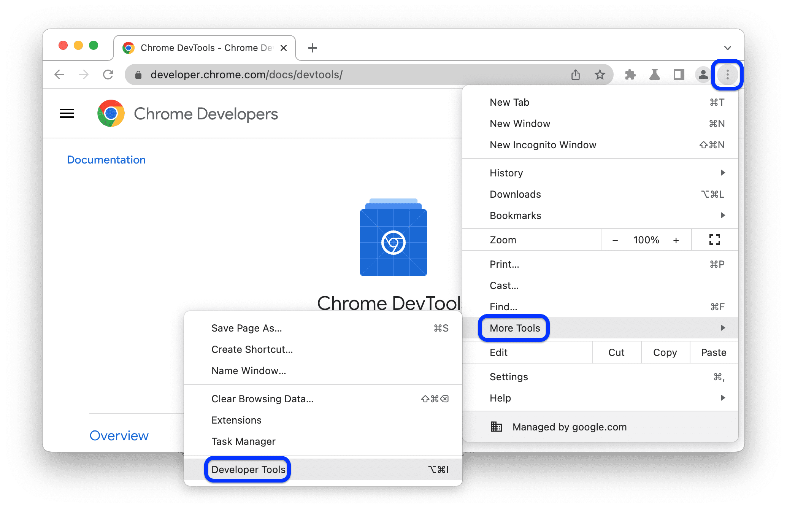
Task: Click the Documentation link
Action: pos(106,159)
